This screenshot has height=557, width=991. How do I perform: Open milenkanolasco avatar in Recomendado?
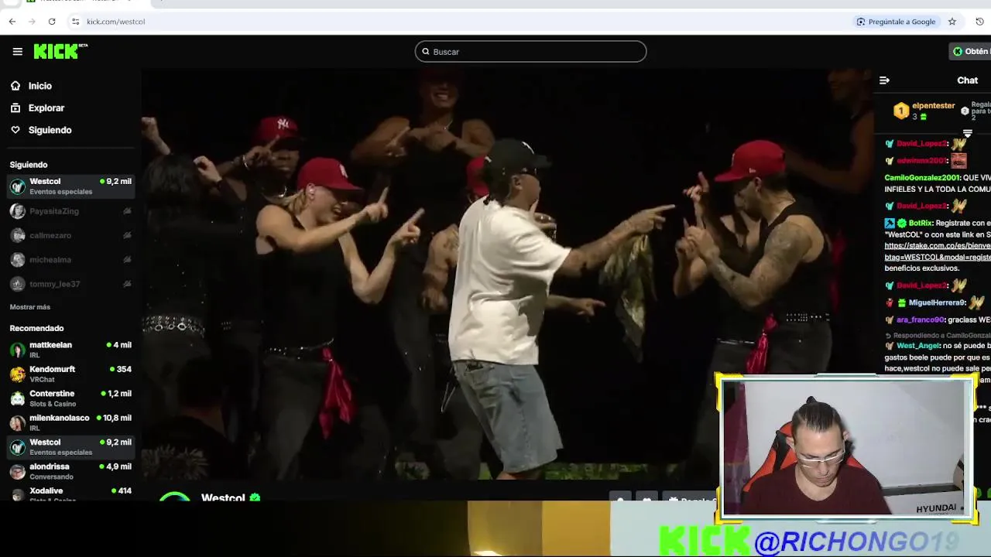[x=17, y=423]
